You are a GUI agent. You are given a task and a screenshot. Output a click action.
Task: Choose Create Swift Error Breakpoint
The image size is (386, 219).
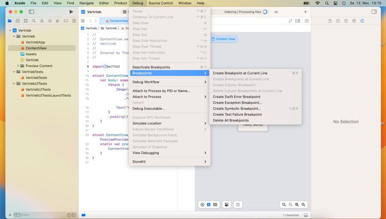[256, 97]
